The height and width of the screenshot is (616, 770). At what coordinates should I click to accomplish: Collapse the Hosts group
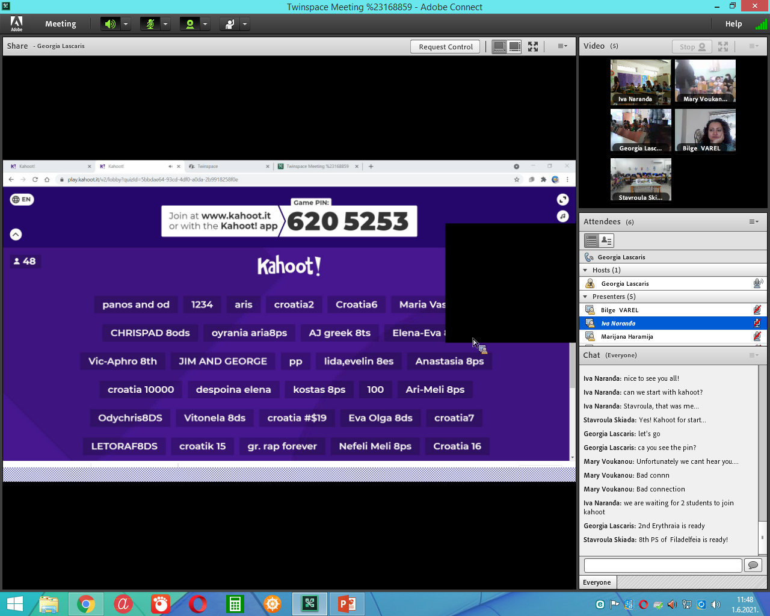click(585, 270)
